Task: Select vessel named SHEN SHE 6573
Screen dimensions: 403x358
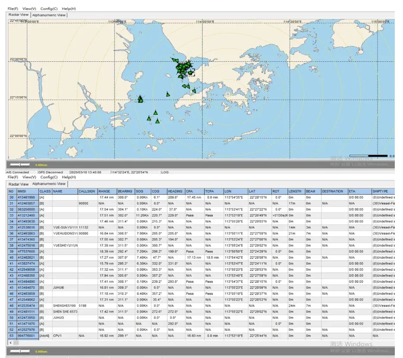Action: coord(201,311)
